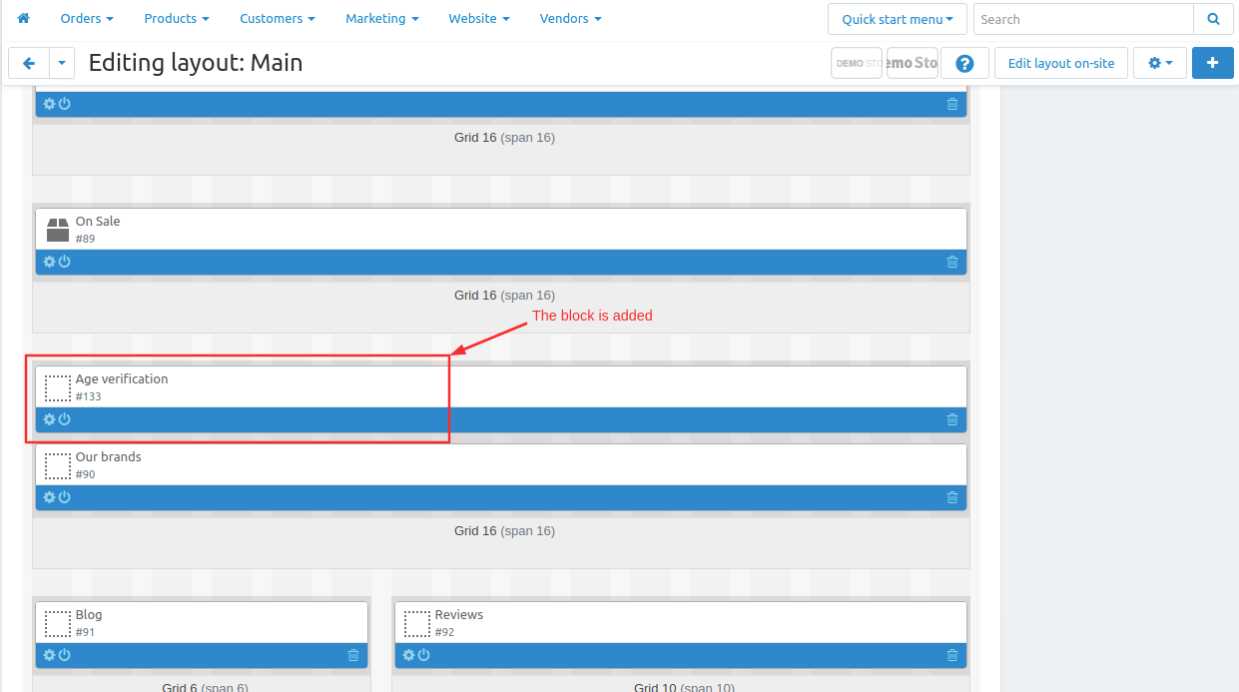
Task: Toggle power status of Age verification block
Action: pos(65,419)
